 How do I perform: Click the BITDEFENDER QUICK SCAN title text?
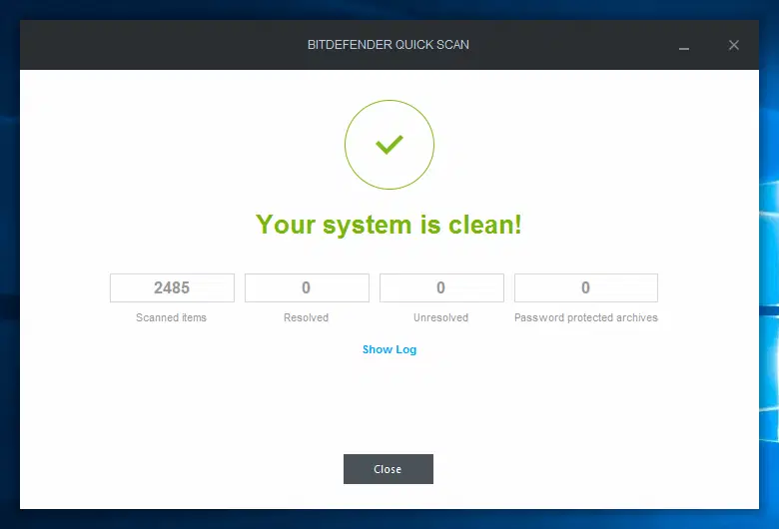389,45
